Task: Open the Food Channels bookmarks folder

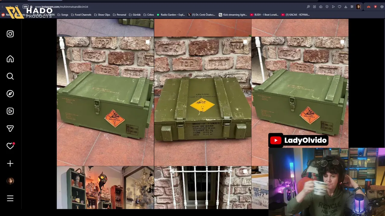Action: 81,14
